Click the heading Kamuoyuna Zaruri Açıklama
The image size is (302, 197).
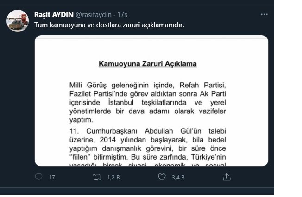tap(148, 64)
